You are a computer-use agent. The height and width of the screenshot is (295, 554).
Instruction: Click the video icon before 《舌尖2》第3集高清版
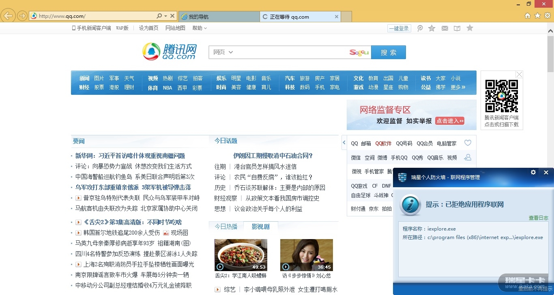point(79,222)
